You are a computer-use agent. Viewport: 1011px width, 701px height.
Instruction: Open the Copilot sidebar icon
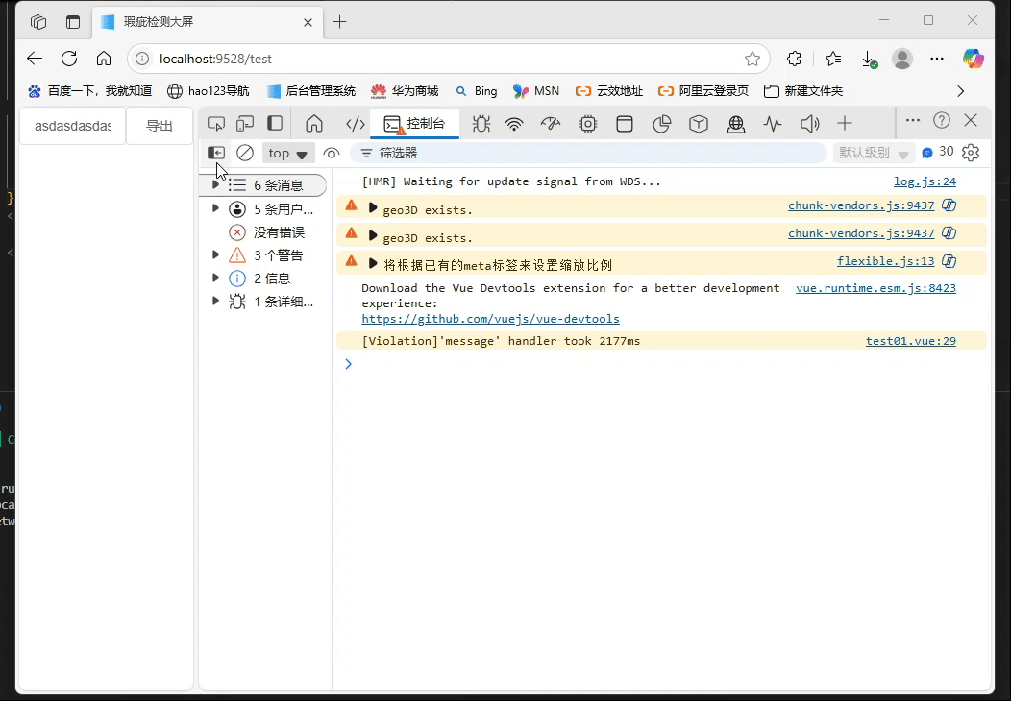click(973, 59)
